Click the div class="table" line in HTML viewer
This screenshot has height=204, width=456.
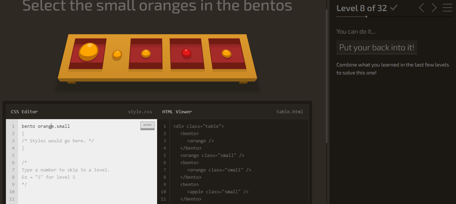[x=198, y=126]
